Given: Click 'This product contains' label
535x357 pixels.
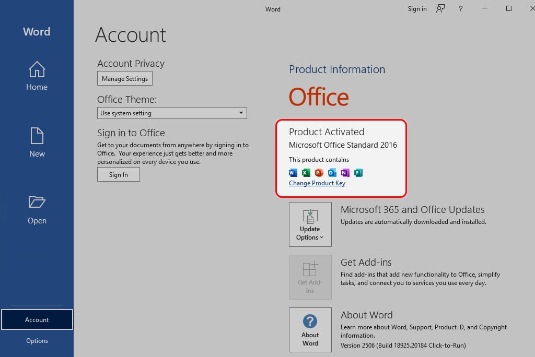Looking at the screenshot, I should (319, 160).
